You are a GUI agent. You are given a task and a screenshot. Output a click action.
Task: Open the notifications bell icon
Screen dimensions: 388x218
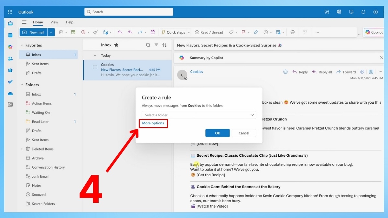pyautogui.click(x=363, y=12)
